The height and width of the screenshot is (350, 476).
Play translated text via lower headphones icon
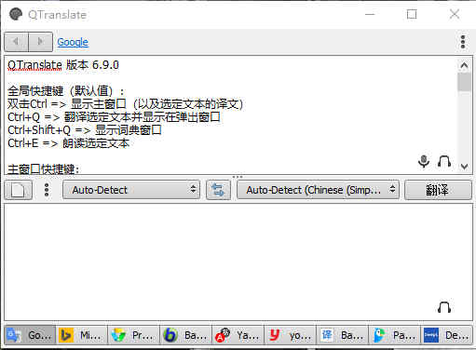pos(444,307)
